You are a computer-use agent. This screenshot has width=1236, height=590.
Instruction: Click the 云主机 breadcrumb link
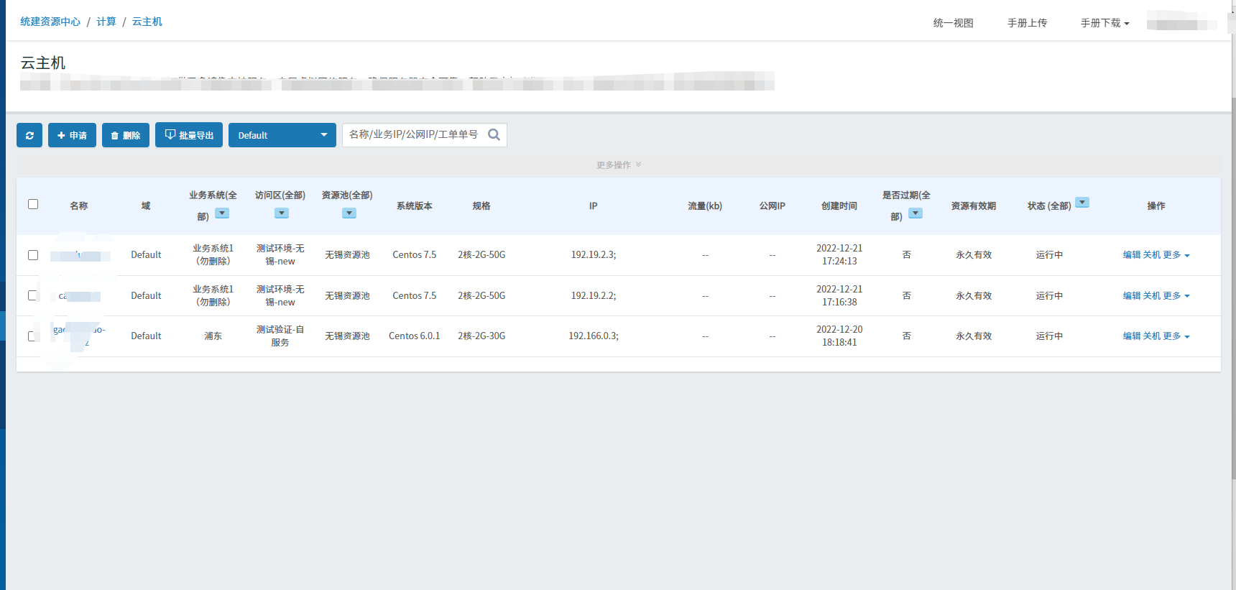click(x=147, y=22)
